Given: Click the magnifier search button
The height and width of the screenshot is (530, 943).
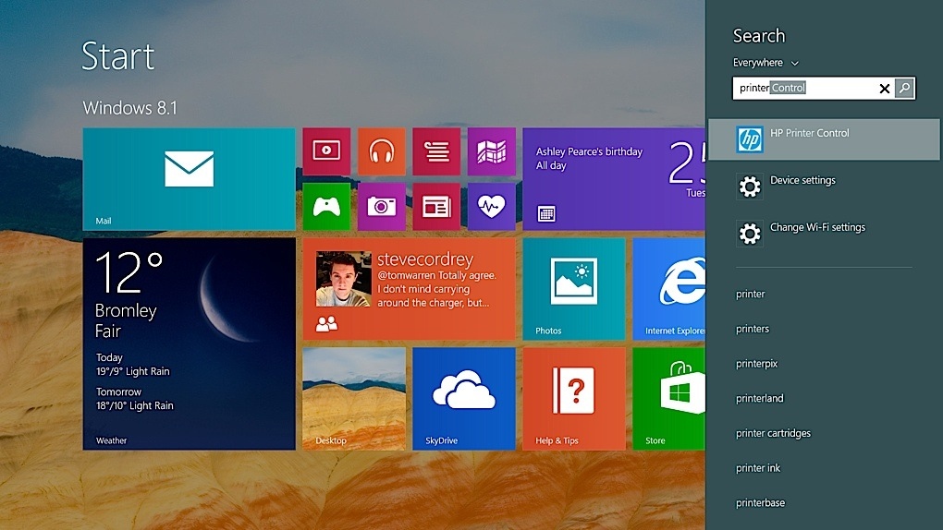Looking at the screenshot, I should pyautogui.click(x=904, y=89).
